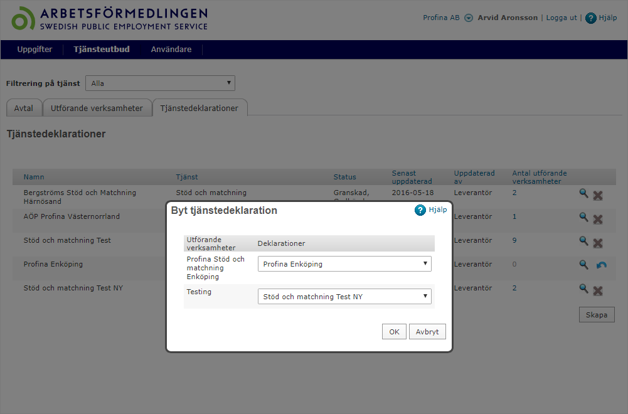Viewport: 628px width, 414px height.
Task: View details icon for AÖP Profina Västernorrland
Action: coord(583,218)
